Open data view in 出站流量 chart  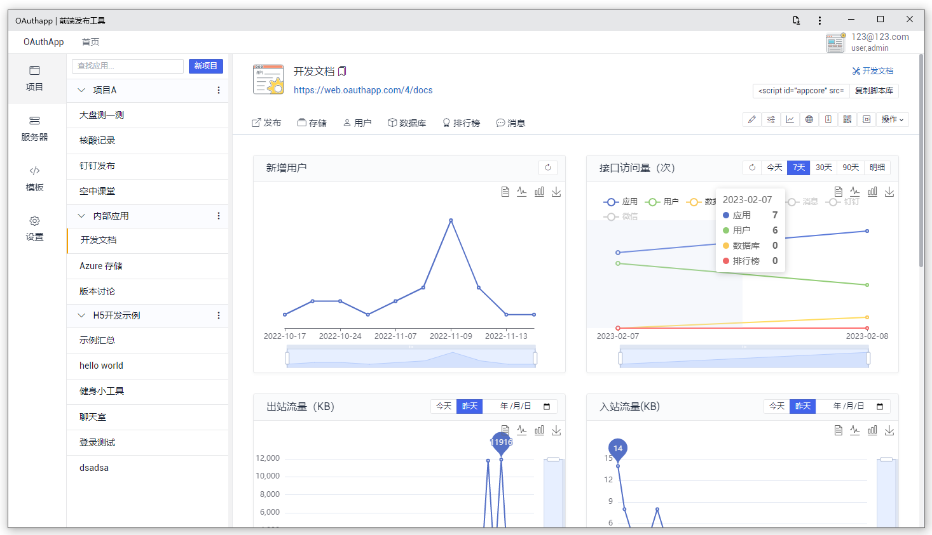505,430
